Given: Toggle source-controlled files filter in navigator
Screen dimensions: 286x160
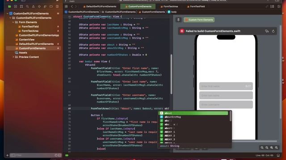Looking at the screenshot, I should point(59,155).
